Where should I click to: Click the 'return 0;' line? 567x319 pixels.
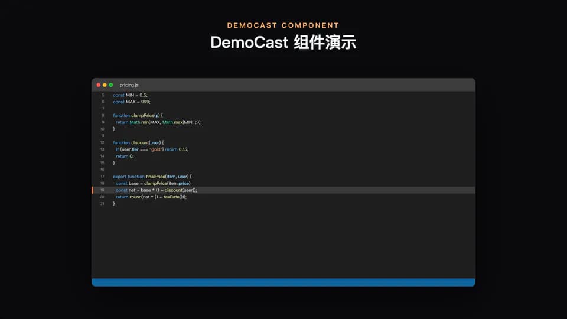point(125,156)
